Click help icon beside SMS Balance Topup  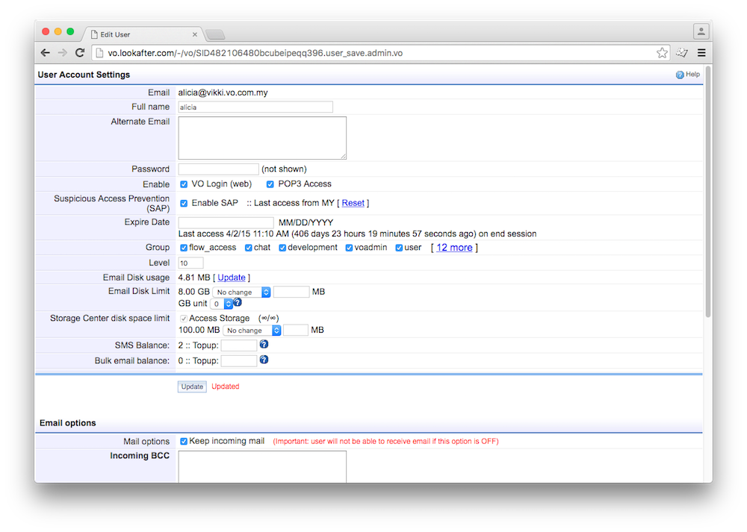[264, 344]
